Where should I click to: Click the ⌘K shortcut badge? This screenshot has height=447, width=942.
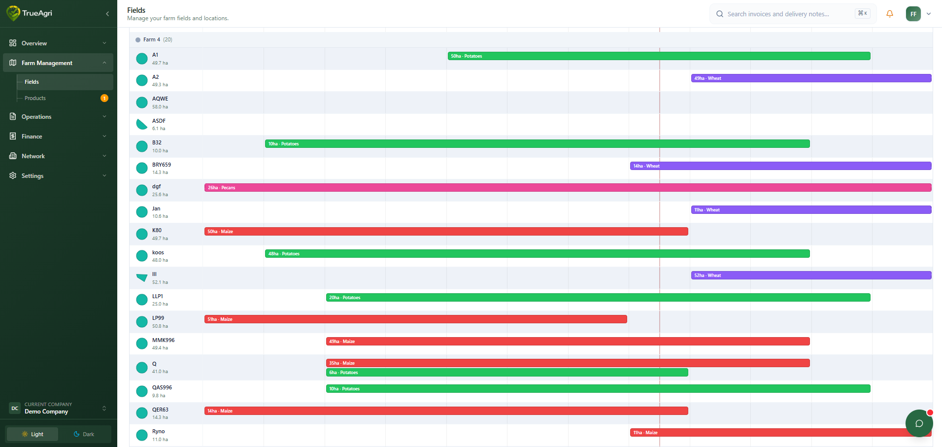click(x=863, y=13)
